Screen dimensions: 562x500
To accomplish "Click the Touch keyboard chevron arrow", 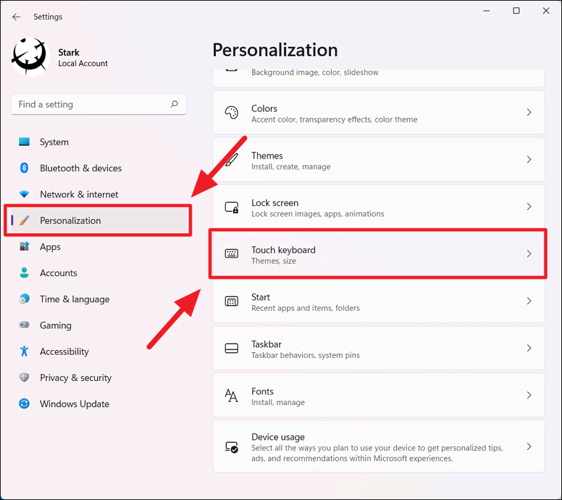I will coord(529,254).
